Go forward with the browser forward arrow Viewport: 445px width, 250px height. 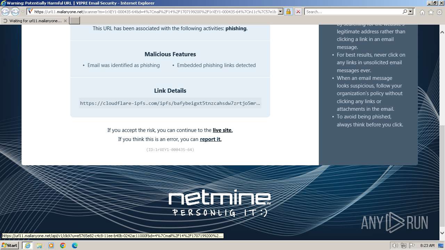click(15, 11)
